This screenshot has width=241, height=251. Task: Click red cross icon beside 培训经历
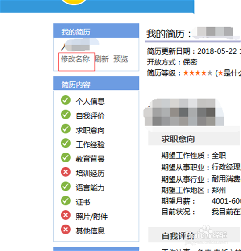tap(66, 172)
